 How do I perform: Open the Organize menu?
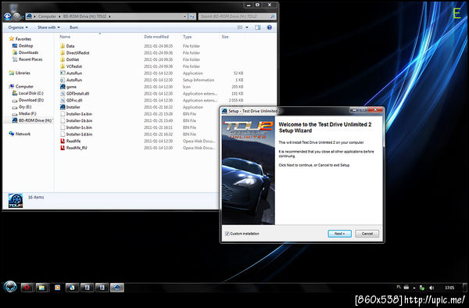18,27
